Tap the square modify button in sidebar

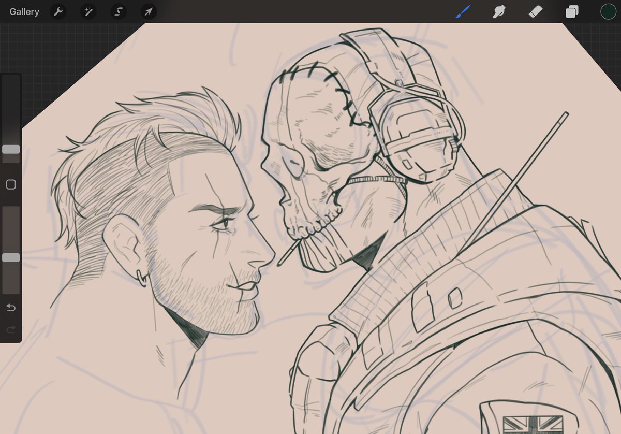11,184
